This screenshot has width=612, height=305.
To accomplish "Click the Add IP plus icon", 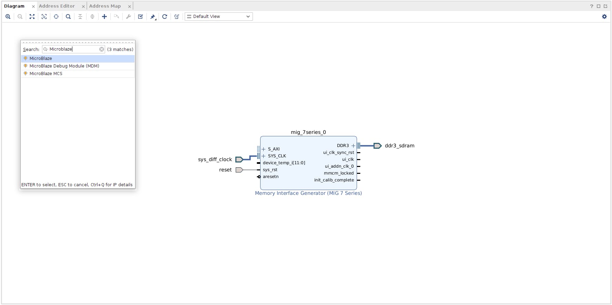I will 104,17.
